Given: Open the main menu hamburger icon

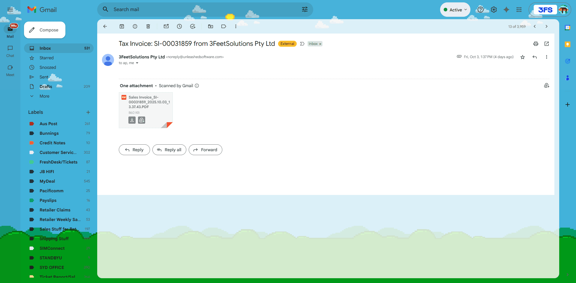Looking at the screenshot, I should (10, 10).
